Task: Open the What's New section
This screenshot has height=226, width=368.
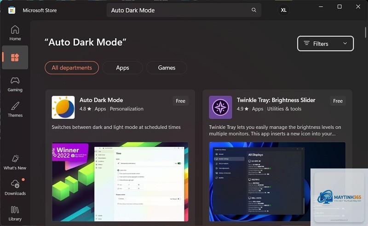Action: (15, 162)
